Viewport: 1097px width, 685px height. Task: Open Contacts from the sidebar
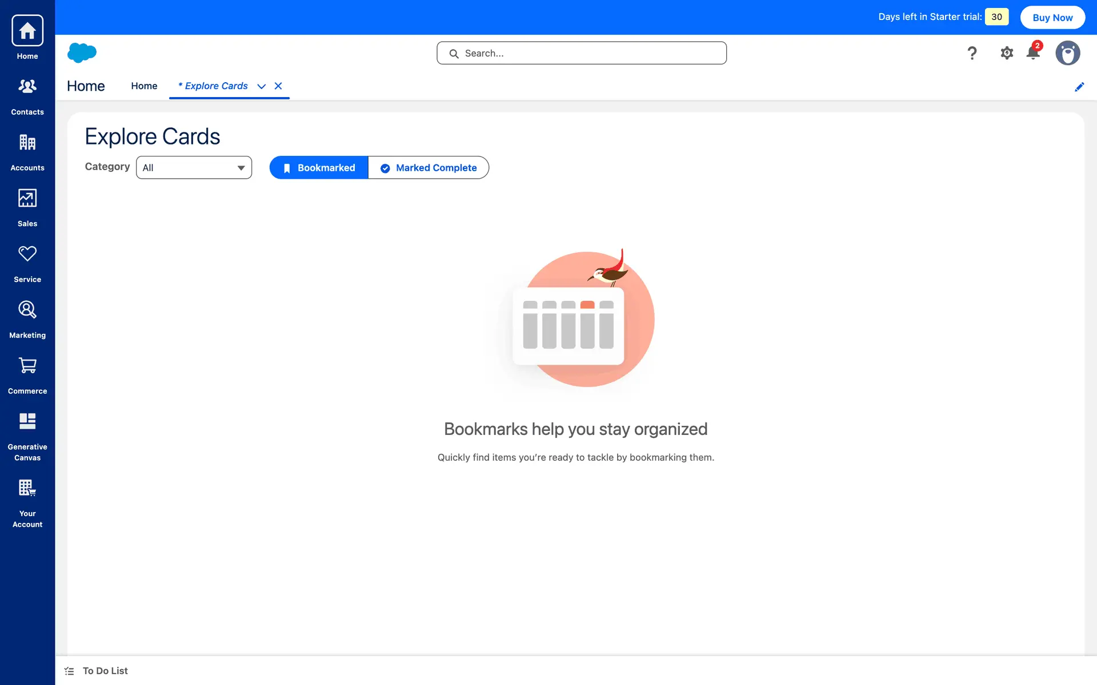coord(27,95)
